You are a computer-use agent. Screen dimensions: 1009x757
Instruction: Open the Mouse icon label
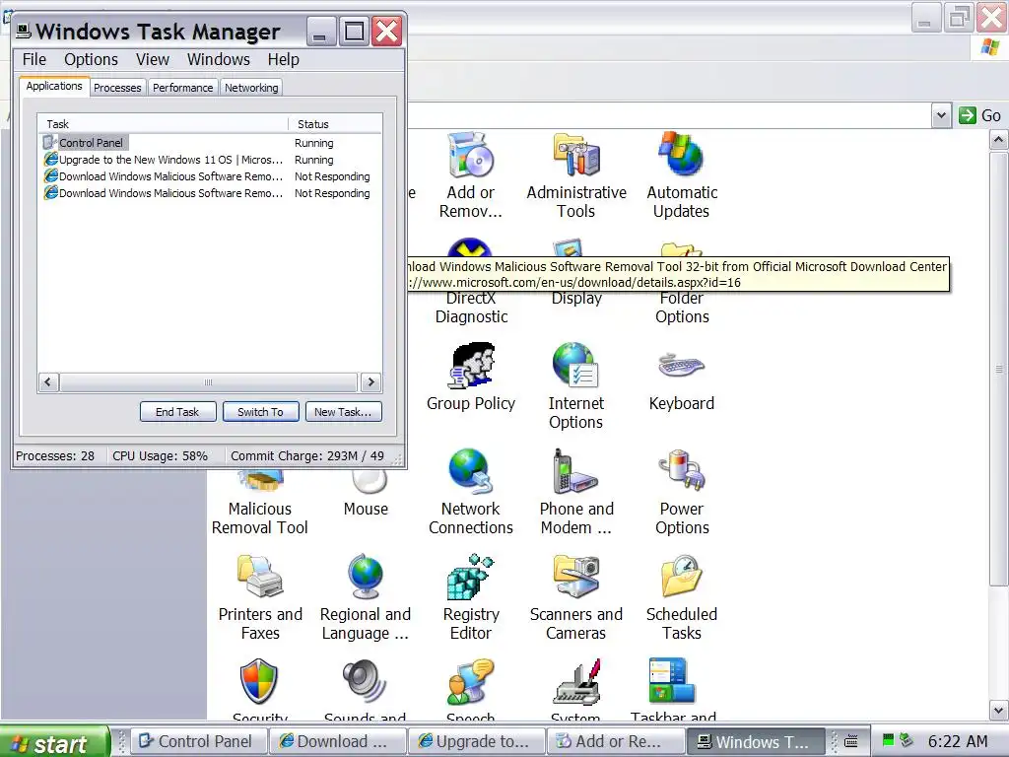tap(366, 510)
